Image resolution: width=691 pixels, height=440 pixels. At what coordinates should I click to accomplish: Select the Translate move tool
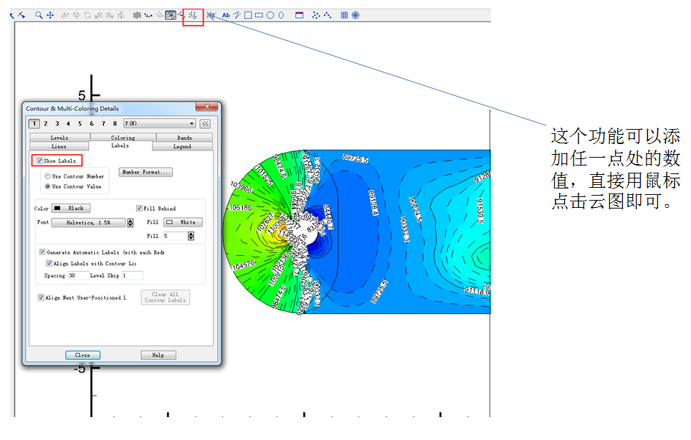(x=50, y=15)
